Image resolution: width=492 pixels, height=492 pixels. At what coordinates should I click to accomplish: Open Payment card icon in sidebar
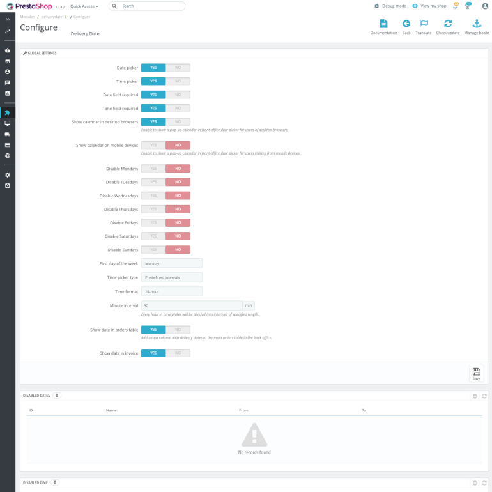pos(8,145)
